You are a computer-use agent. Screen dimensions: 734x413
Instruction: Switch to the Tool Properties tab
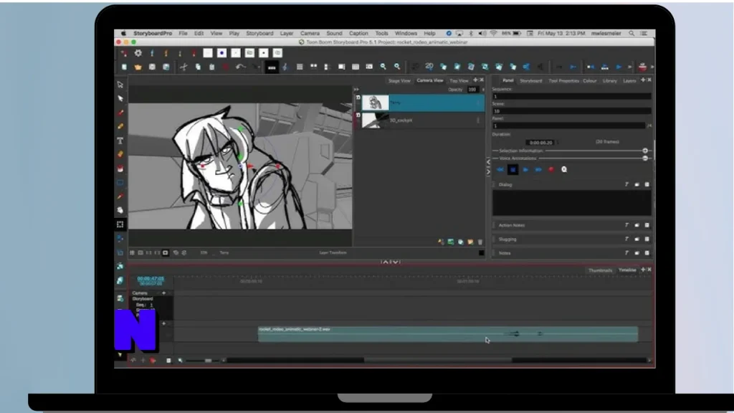coord(563,80)
